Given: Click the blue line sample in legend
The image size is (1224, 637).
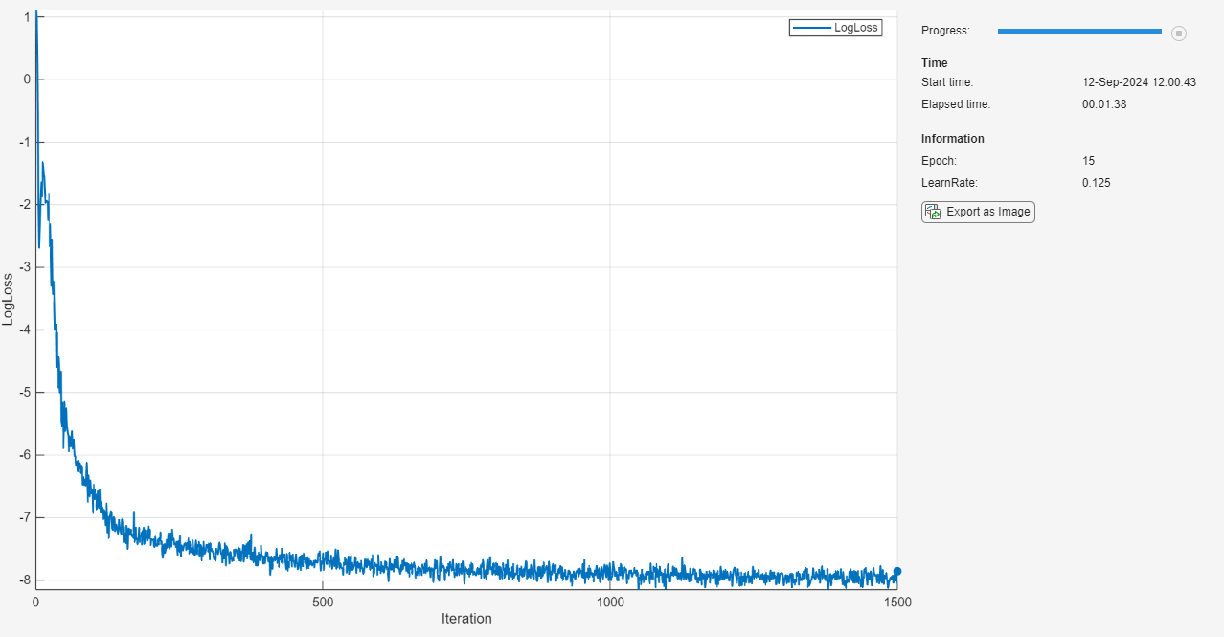Looking at the screenshot, I should click(812, 28).
